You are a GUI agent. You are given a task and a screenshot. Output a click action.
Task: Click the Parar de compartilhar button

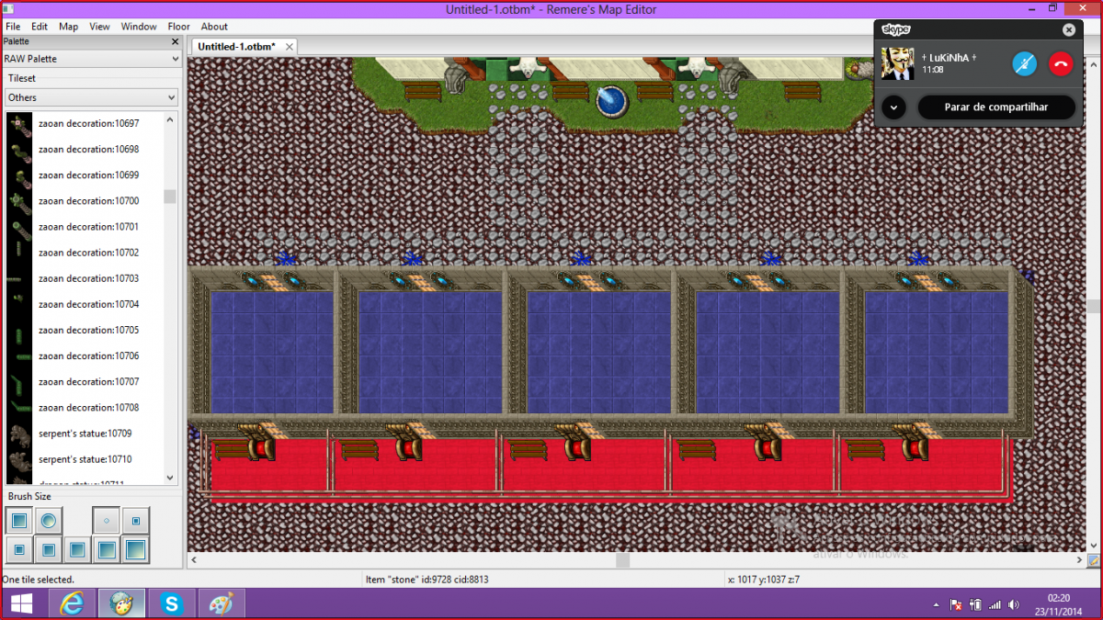[x=996, y=107]
